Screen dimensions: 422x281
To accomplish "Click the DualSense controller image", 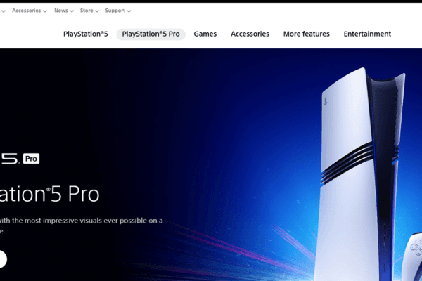I will [413, 257].
